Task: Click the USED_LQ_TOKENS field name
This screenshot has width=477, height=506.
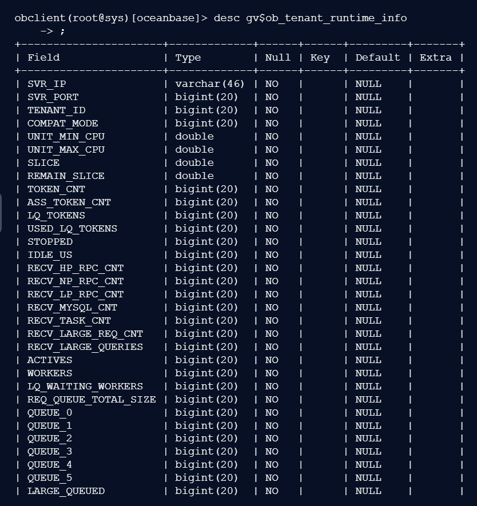Action: click(73, 229)
